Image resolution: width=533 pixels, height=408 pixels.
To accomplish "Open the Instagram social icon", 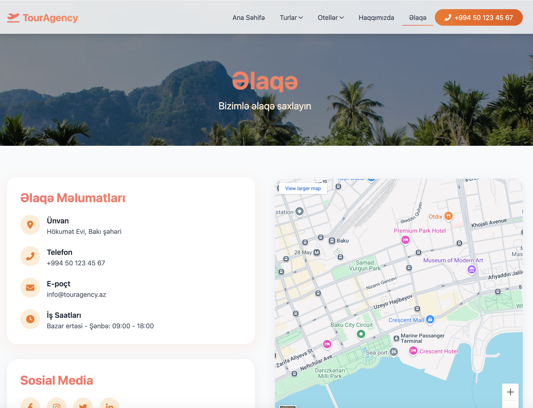I will pos(57,403).
